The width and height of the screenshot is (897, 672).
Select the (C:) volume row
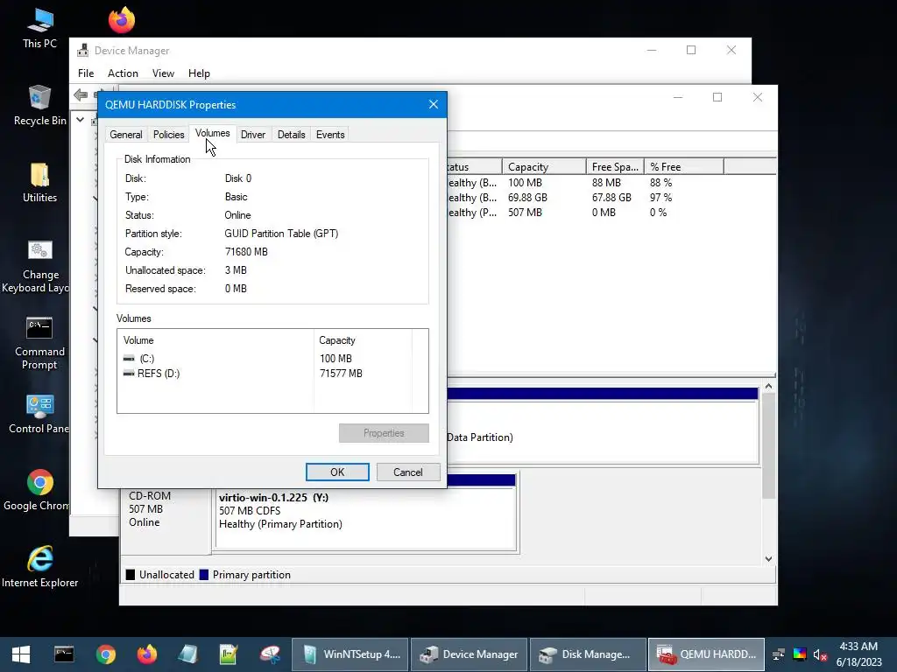point(215,358)
